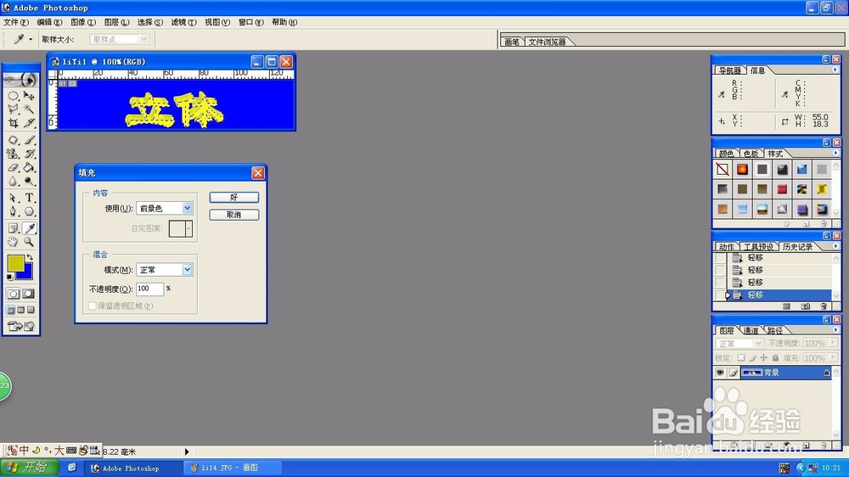
Task: Switch to 1i14.JPG 画图 taskbar item
Action: pyautogui.click(x=233, y=468)
